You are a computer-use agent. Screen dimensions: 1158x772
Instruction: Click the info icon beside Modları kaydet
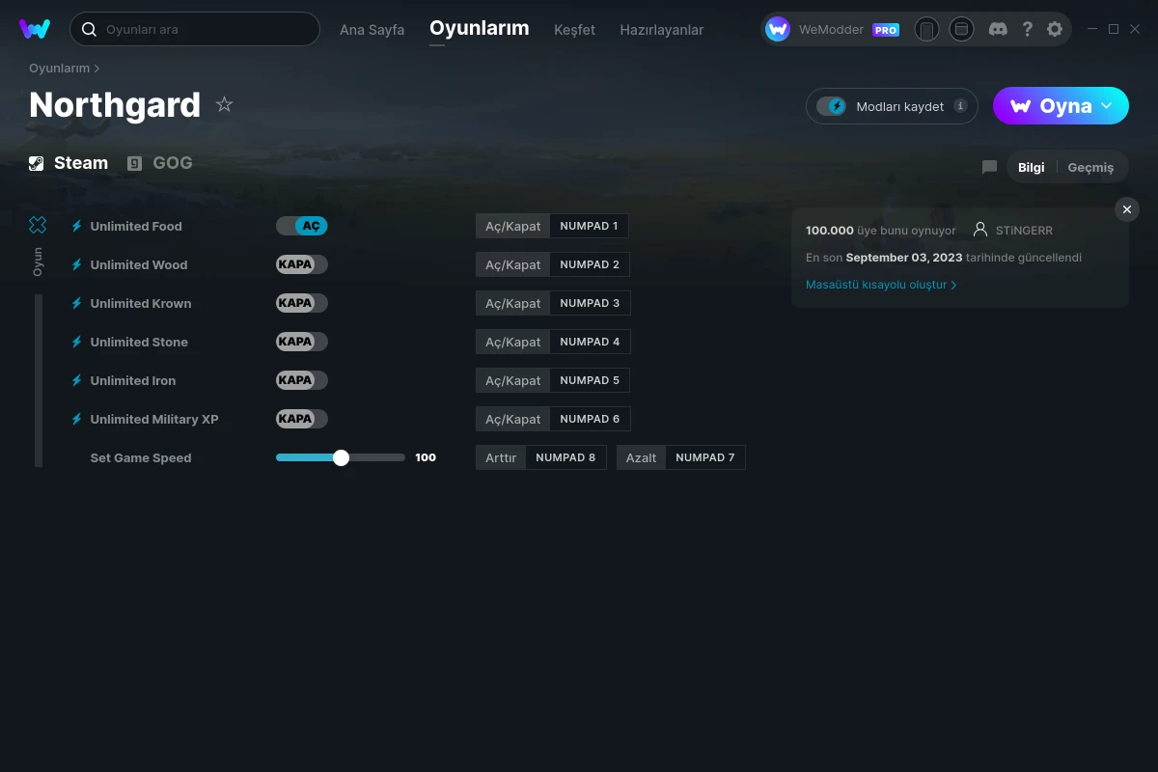click(960, 106)
